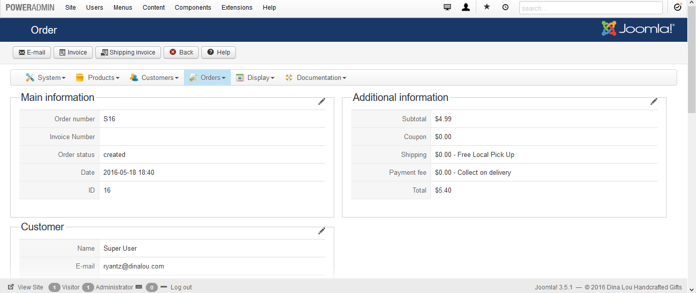Open the Extensions menu

point(237,7)
